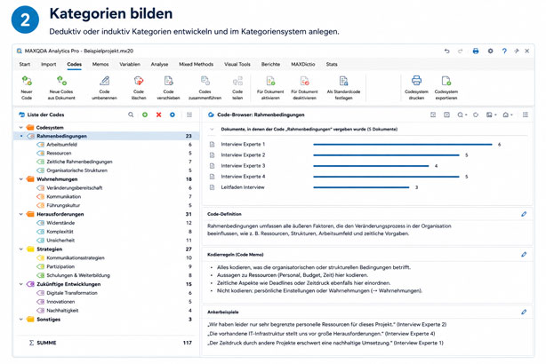Select the Code verschieben tool

point(169,81)
